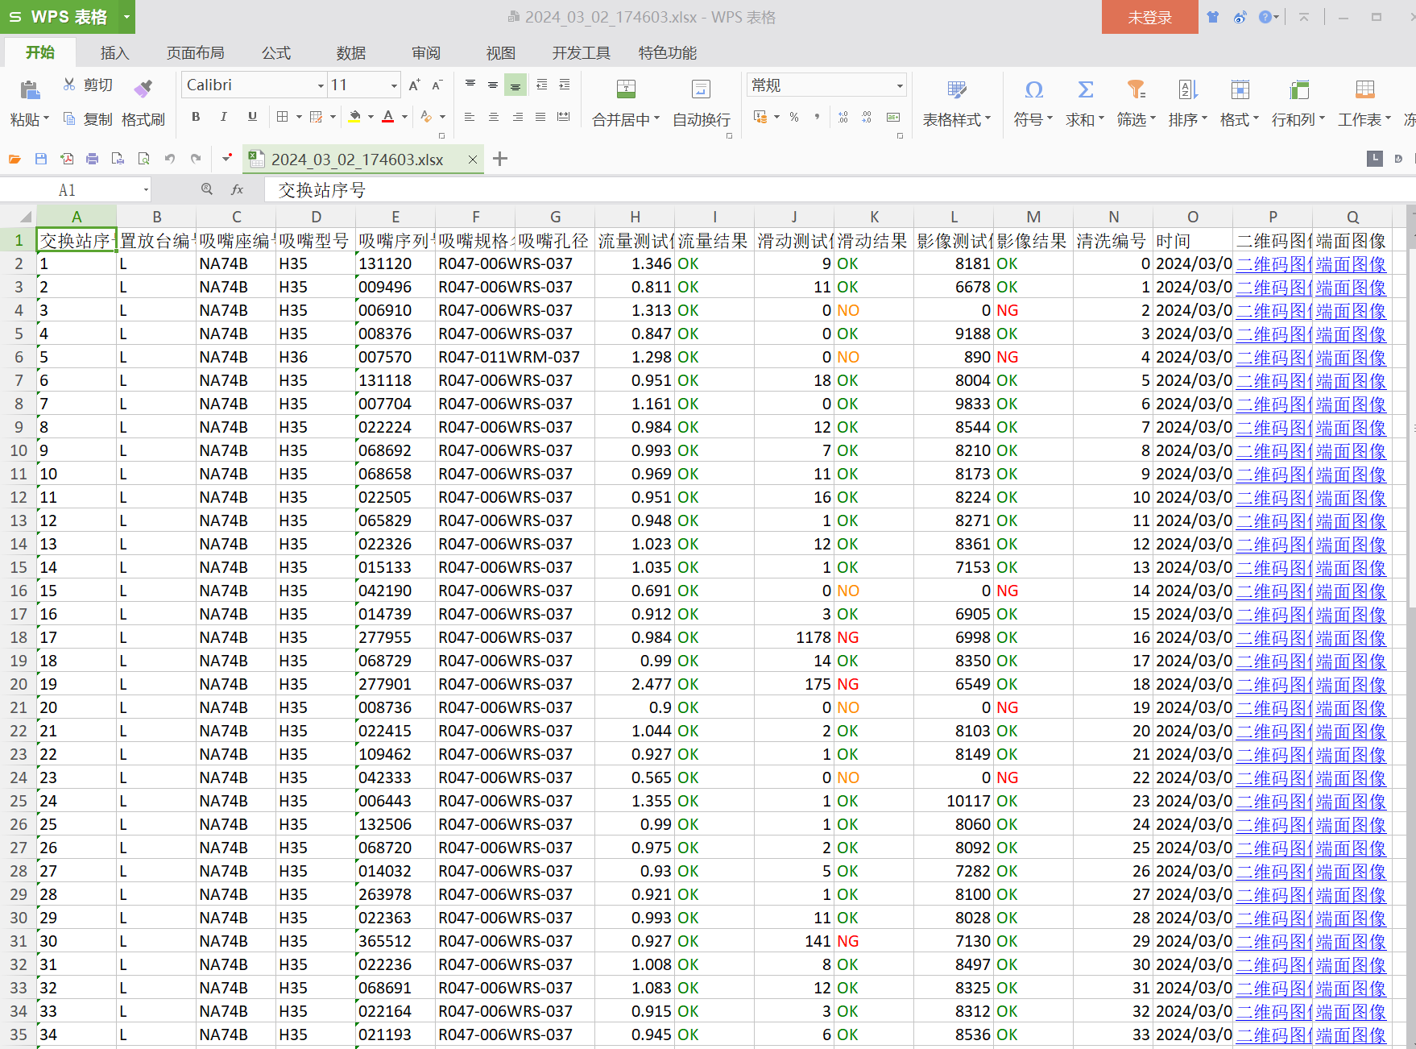The height and width of the screenshot is (1049, 1416).
Task: Toggle underline formatting
Action: tap(252, 117)
